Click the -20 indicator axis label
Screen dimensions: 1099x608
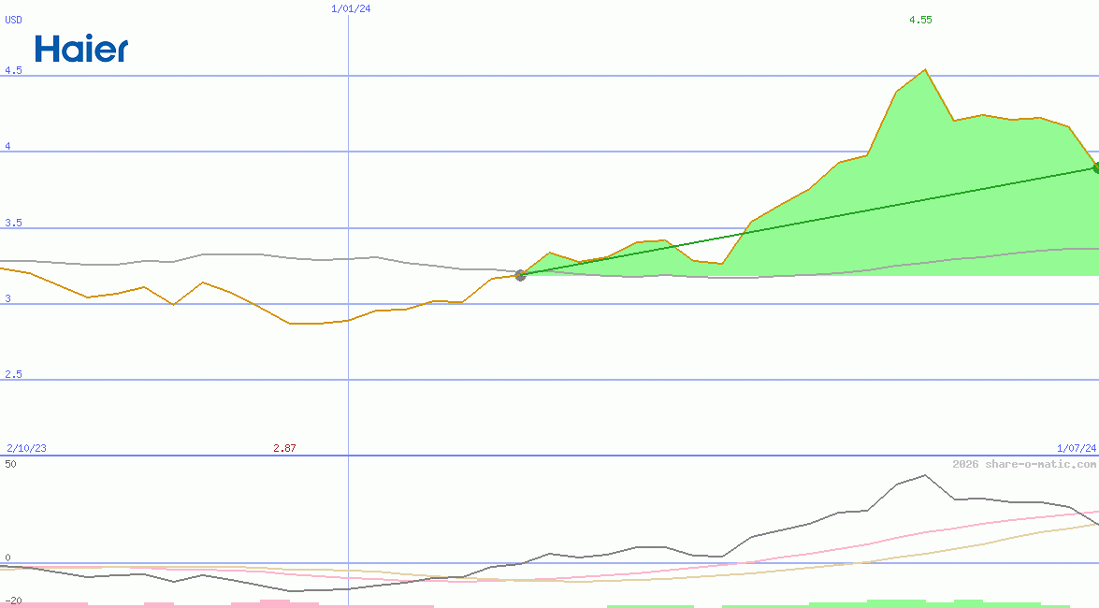tap(13, 601)
